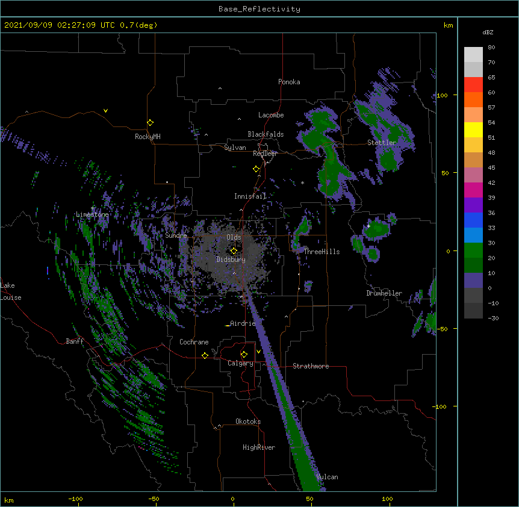
Task: Click the ThreeHills label
Action: click(322, 252)
